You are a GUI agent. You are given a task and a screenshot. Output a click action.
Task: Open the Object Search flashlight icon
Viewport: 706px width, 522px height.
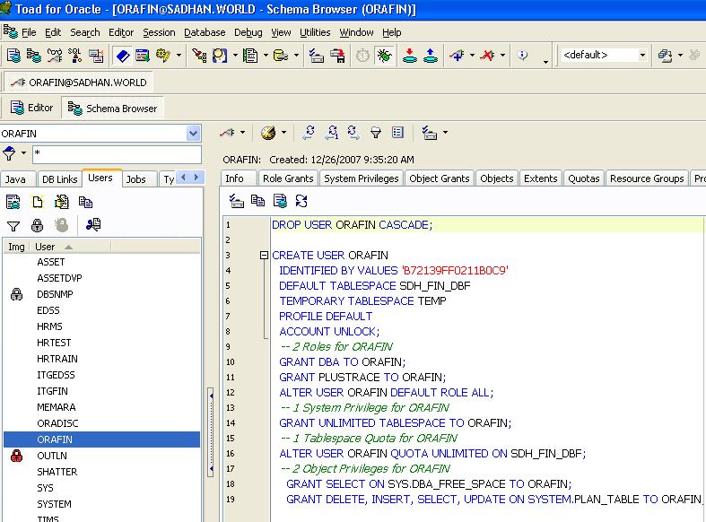(199, 56)
